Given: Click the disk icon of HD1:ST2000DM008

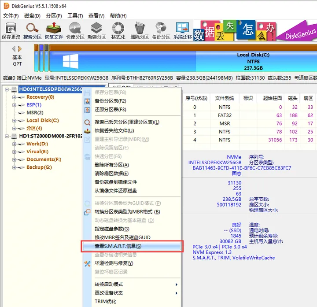Looking at the screenshot, I should click(14, 136).
